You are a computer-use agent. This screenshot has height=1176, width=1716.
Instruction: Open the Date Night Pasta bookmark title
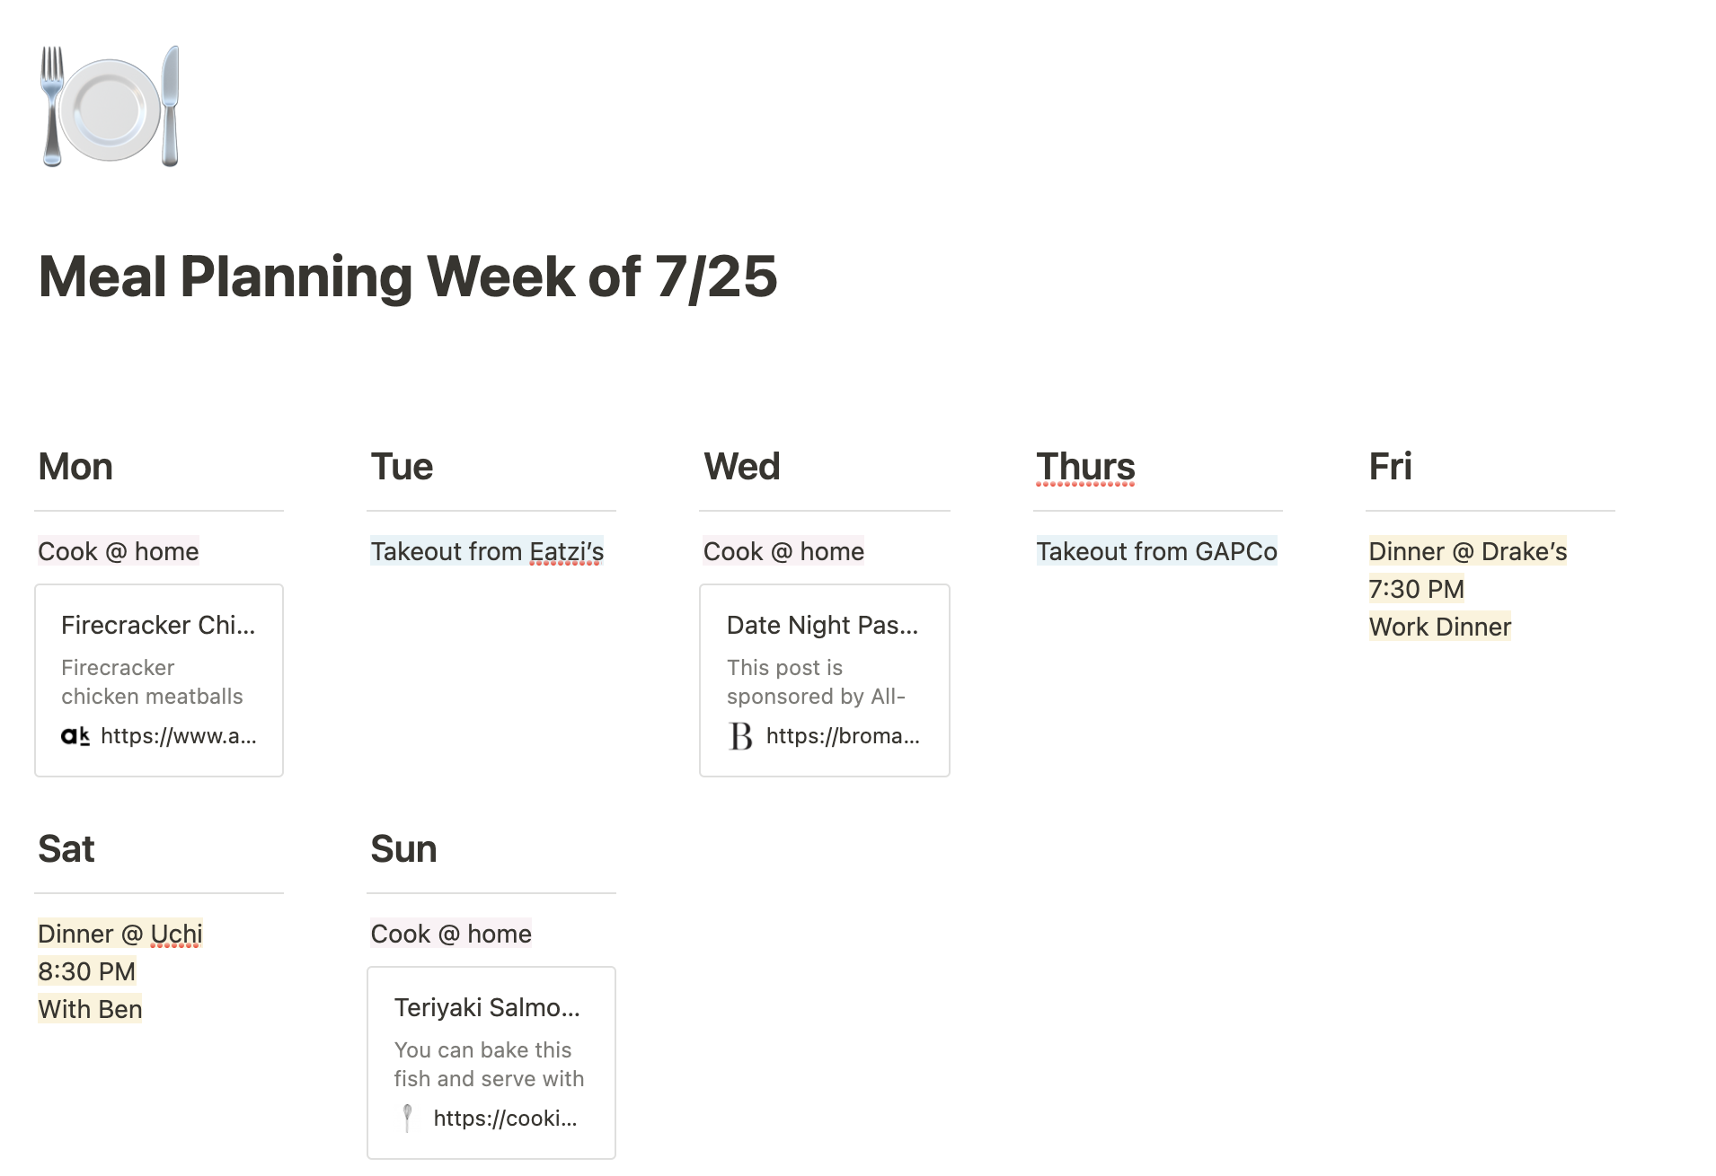[822, 625]
